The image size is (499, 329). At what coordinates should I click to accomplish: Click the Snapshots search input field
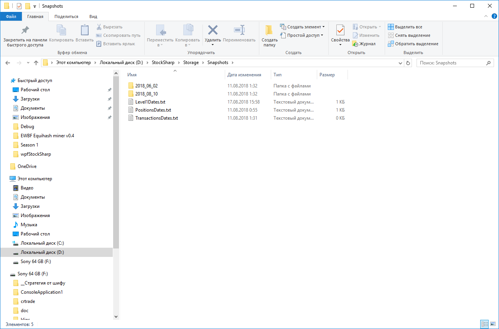[451, 63]
